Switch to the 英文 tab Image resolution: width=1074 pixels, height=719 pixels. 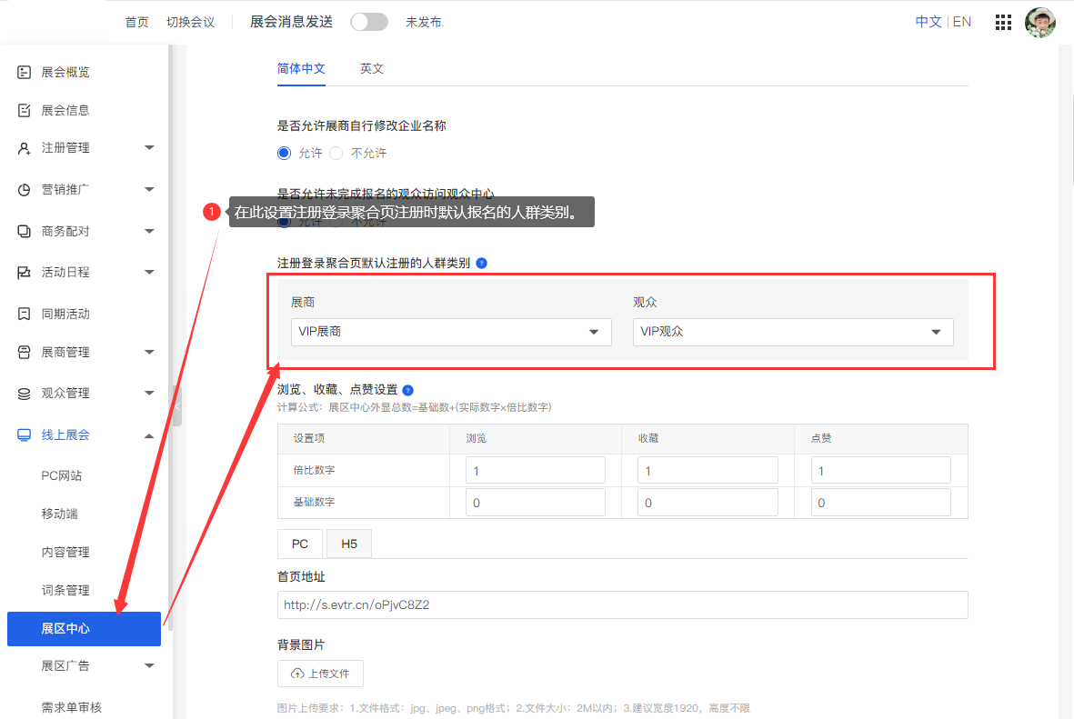(371, 68)
